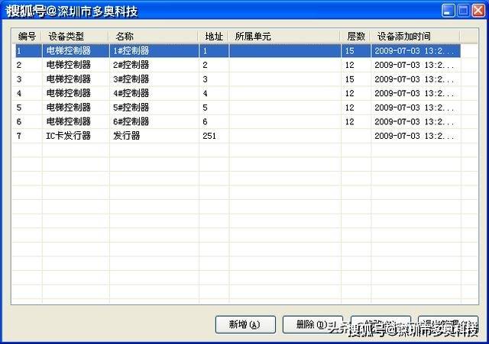Click the 设备添加时间 column header
489x344 pixels.
coord(416,37)
